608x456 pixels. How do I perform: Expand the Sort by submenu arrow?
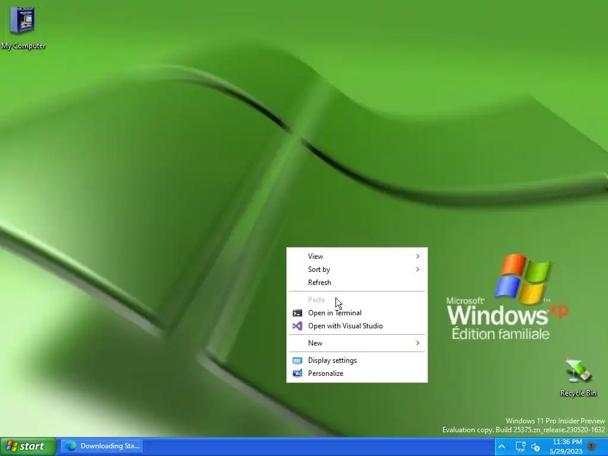pyautogui.click(x=417, y=270)
